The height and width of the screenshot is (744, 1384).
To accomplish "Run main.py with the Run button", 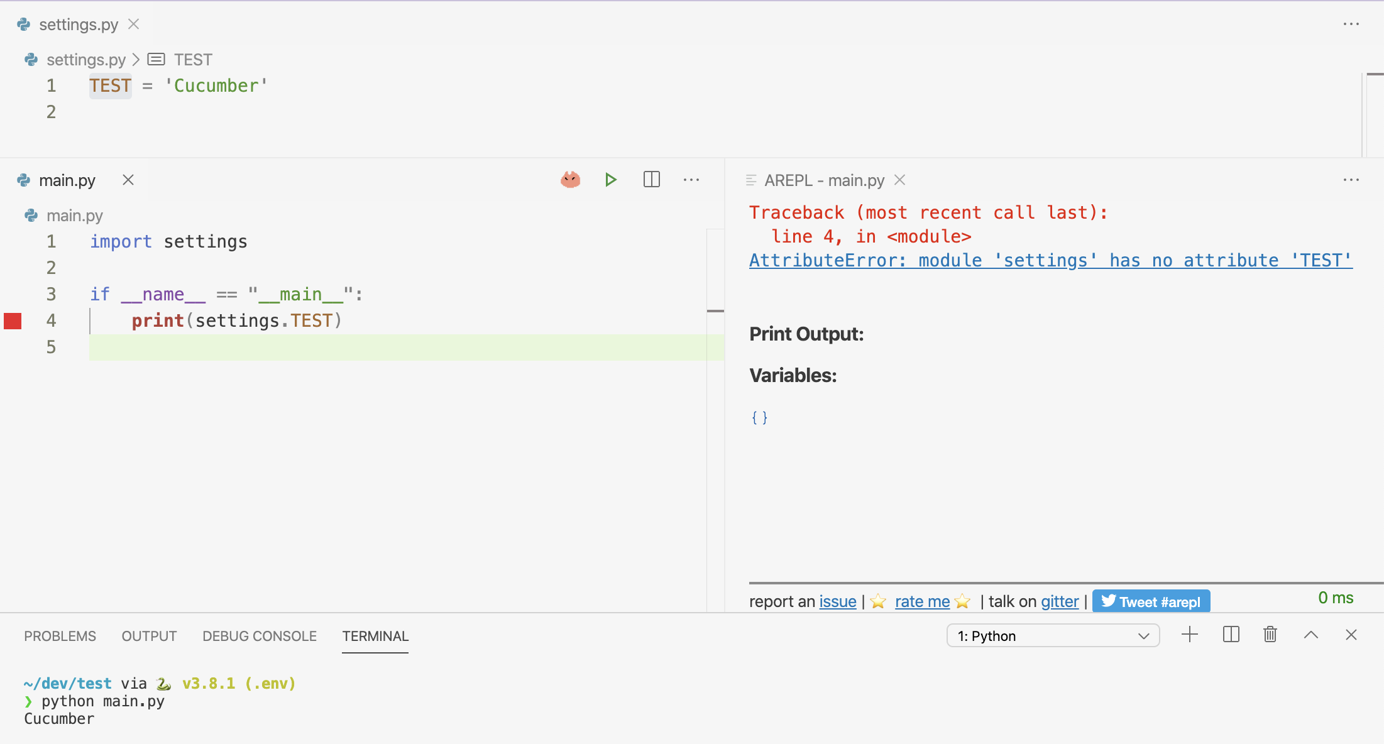I will (x=610, y=180).
